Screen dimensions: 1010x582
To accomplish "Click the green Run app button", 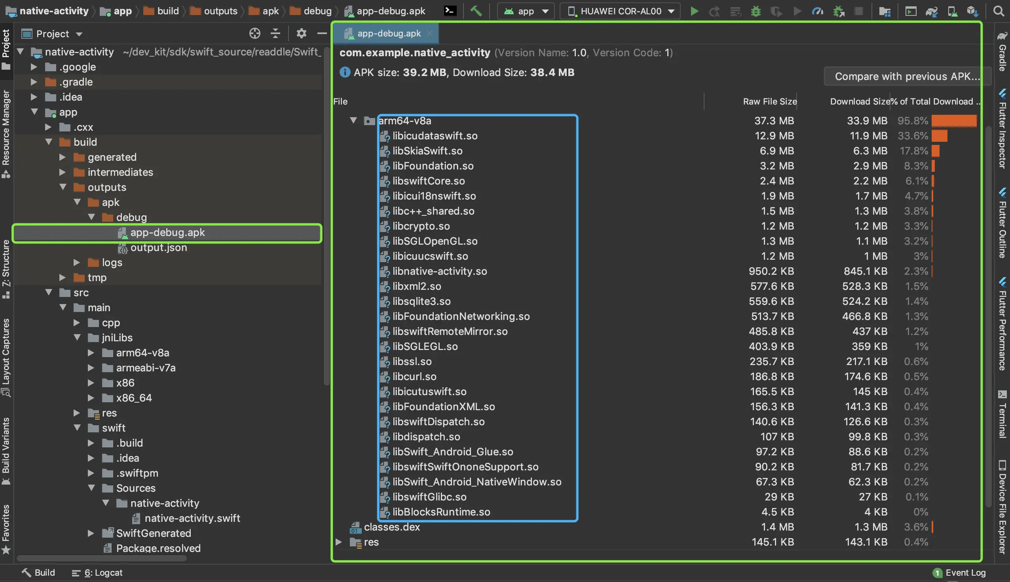I will [x=694, y=11].
